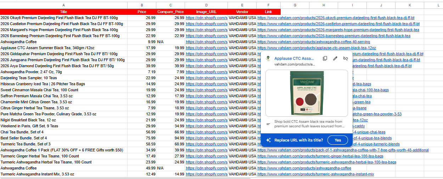Screen dimensions: 443x179
Task: Click the Image_URL header cell
Action: coord(206,12)
